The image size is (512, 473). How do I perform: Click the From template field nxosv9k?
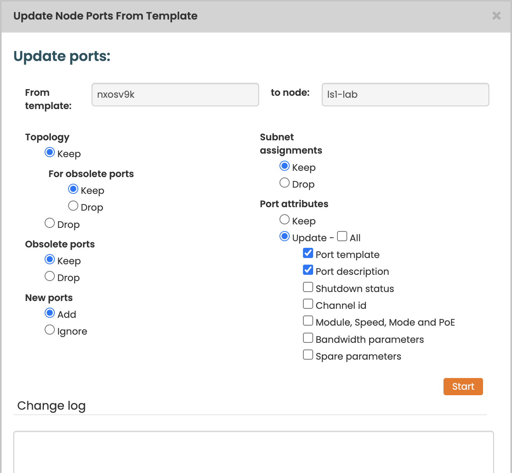click(175, 95)
